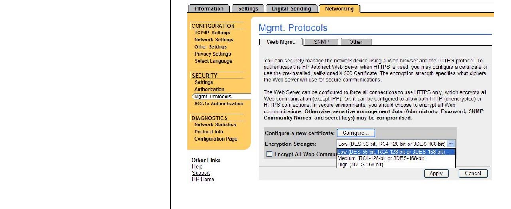This screenshot has width=511, height=209.
Task: Open the Configuration Page link
Action: click(216, 139)
